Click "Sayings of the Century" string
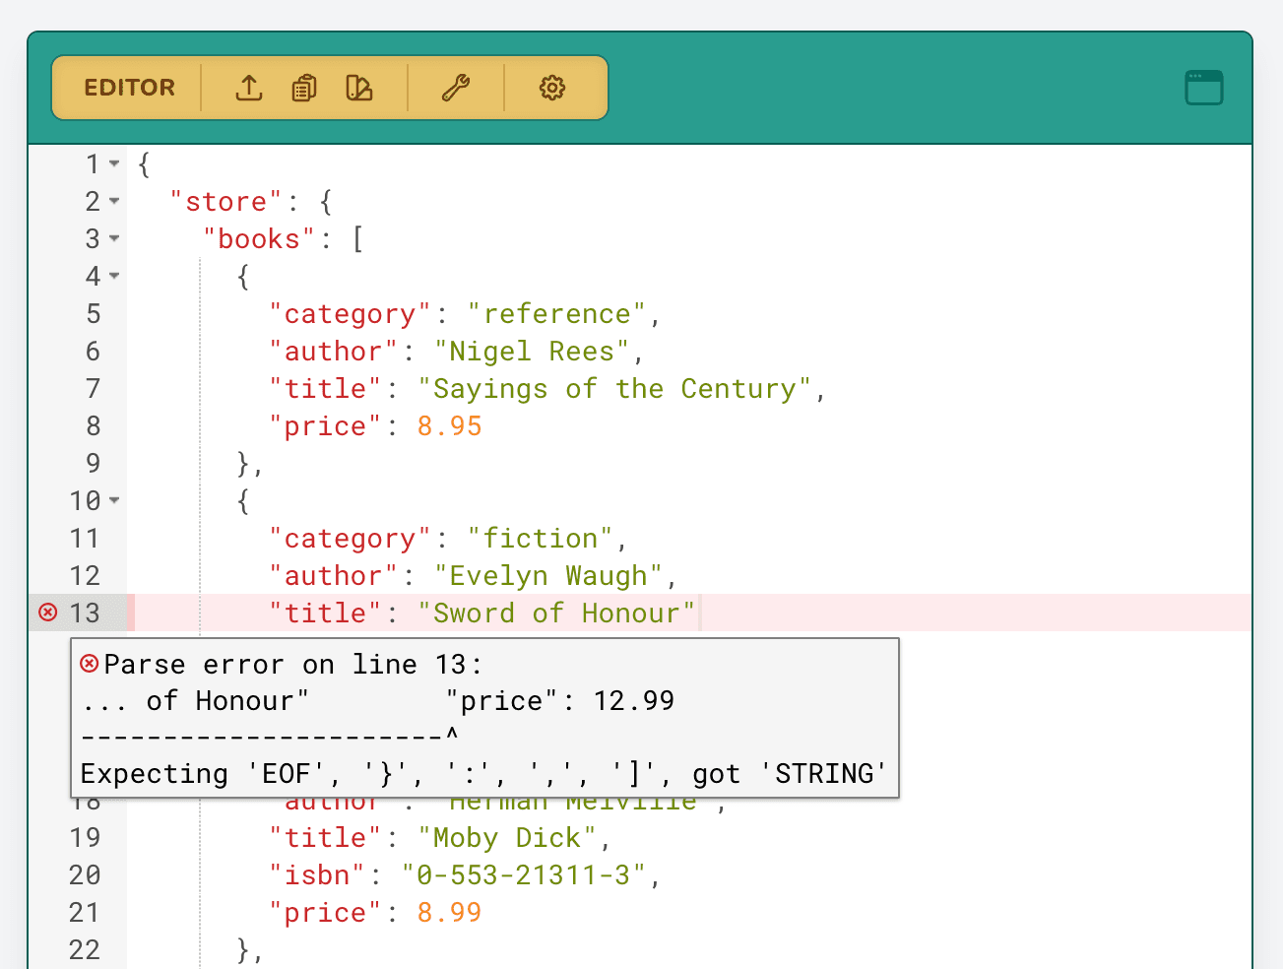This screenshot has height=969, width=1283. (x=614, y=389)
